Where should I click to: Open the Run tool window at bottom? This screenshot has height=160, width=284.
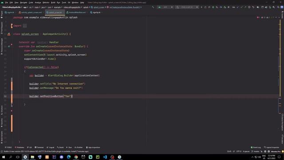(69, 148)
